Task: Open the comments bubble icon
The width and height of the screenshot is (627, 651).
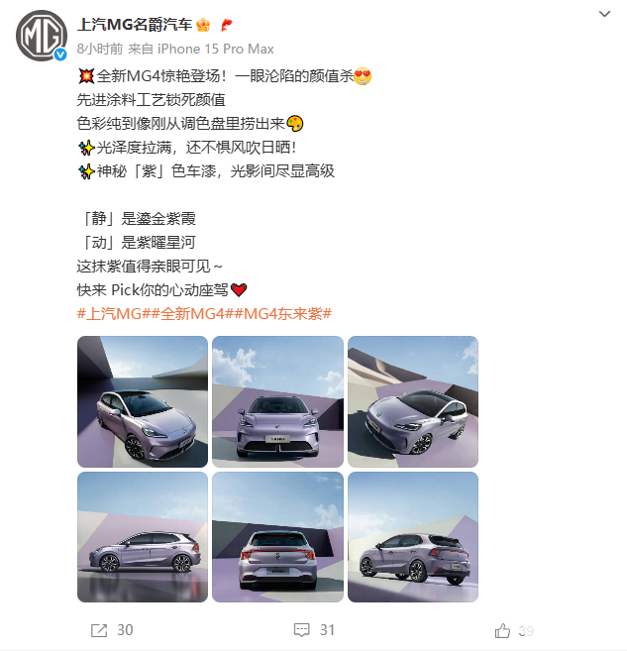Action: tap(302, 630)
